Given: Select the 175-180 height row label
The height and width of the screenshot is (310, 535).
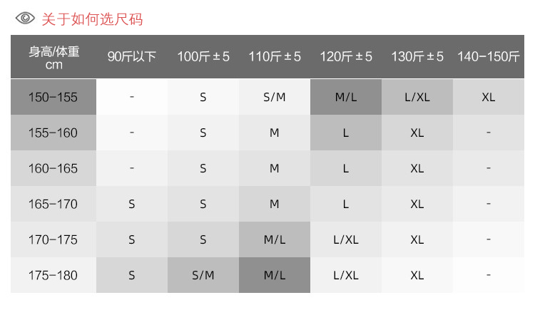Looking at the screenshot, I should pos(53,275).
